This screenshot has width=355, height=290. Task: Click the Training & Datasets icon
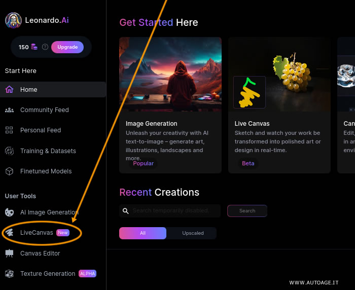click(x=9, y=151)
